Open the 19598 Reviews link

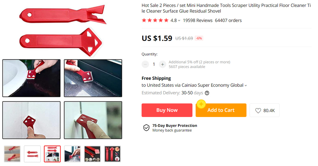pos(197,21)
